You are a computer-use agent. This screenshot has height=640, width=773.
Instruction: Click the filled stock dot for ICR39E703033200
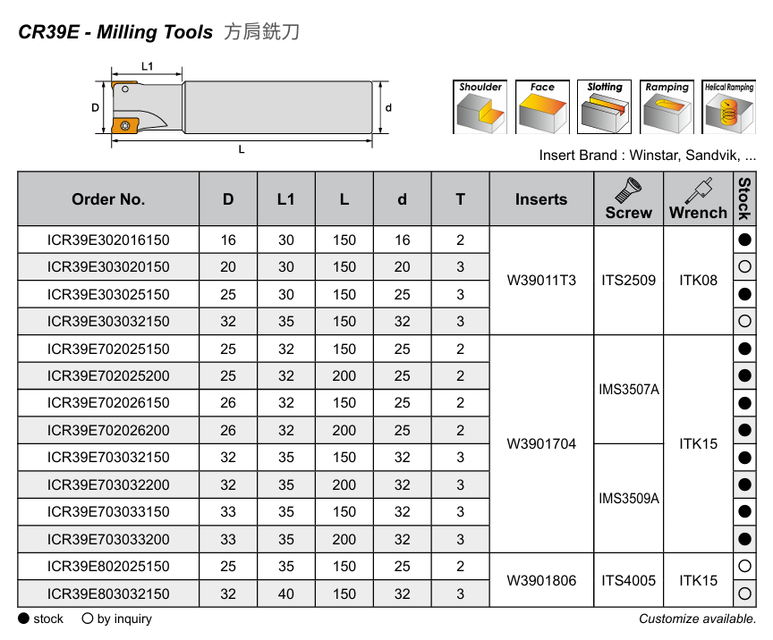pyautogui.click(x=744, y=539)
